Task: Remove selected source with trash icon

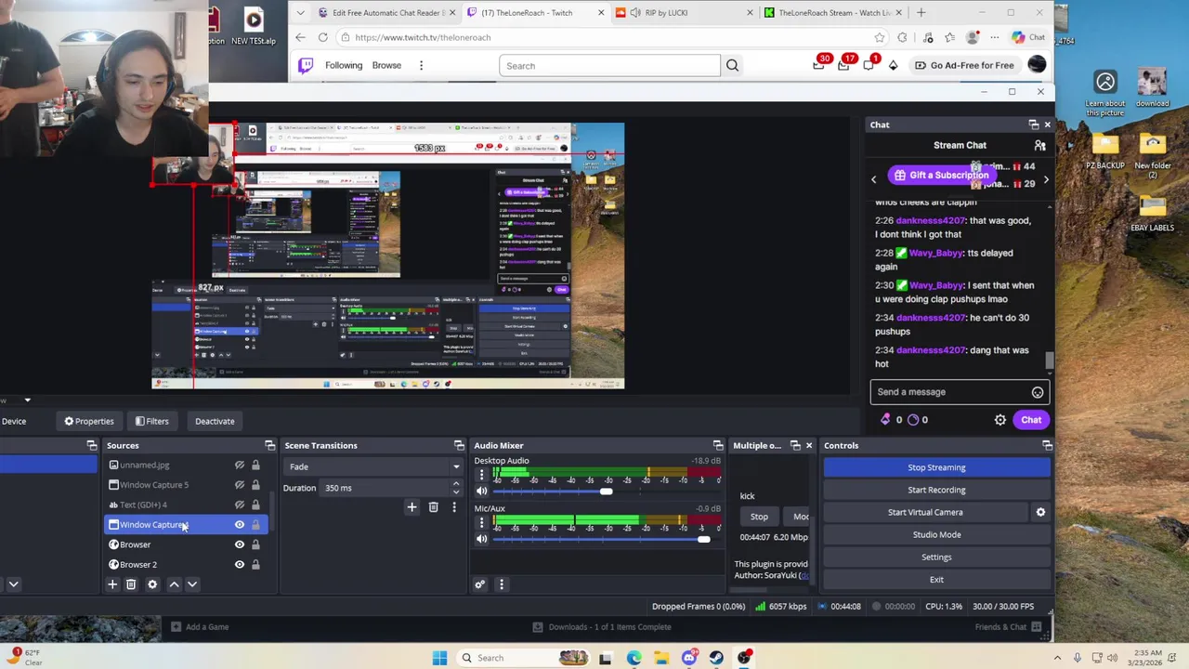Action: [131, 584]
